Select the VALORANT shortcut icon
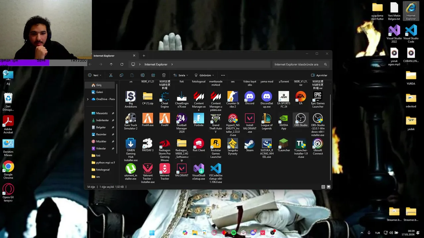Screen dimensions: 424x238 182,169
